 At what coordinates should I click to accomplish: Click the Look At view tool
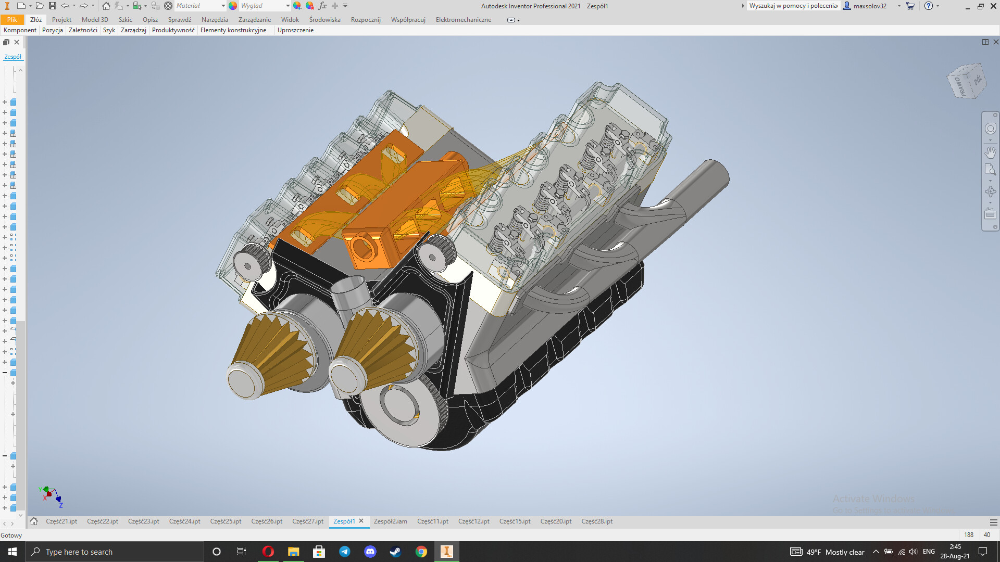pyautogui.click(x=990, y=214)
